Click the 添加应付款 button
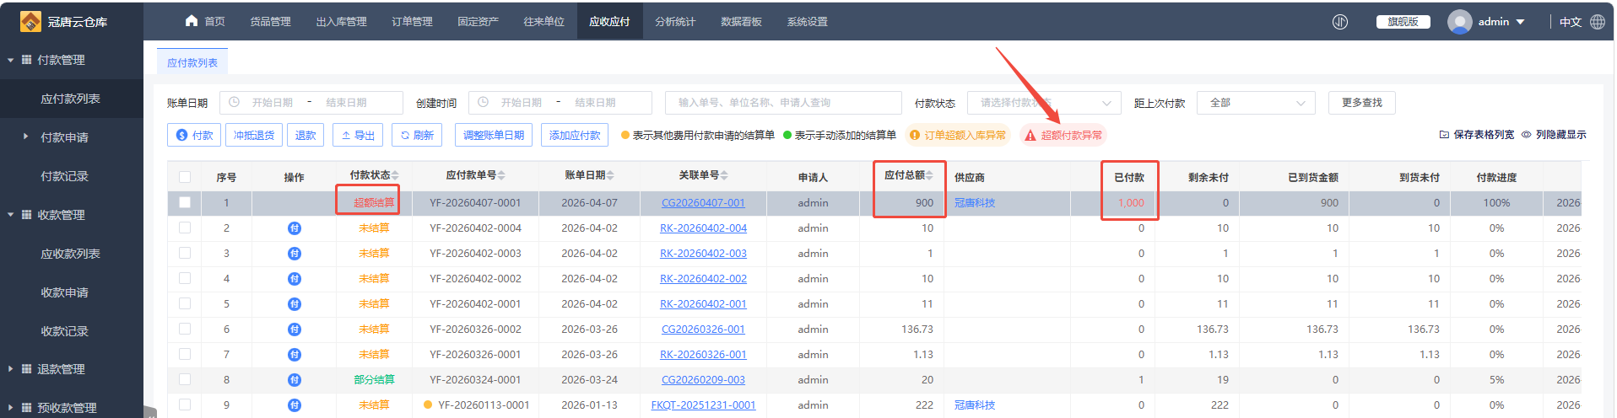Viewport: 1617px width, 418px height. (575, 135)
